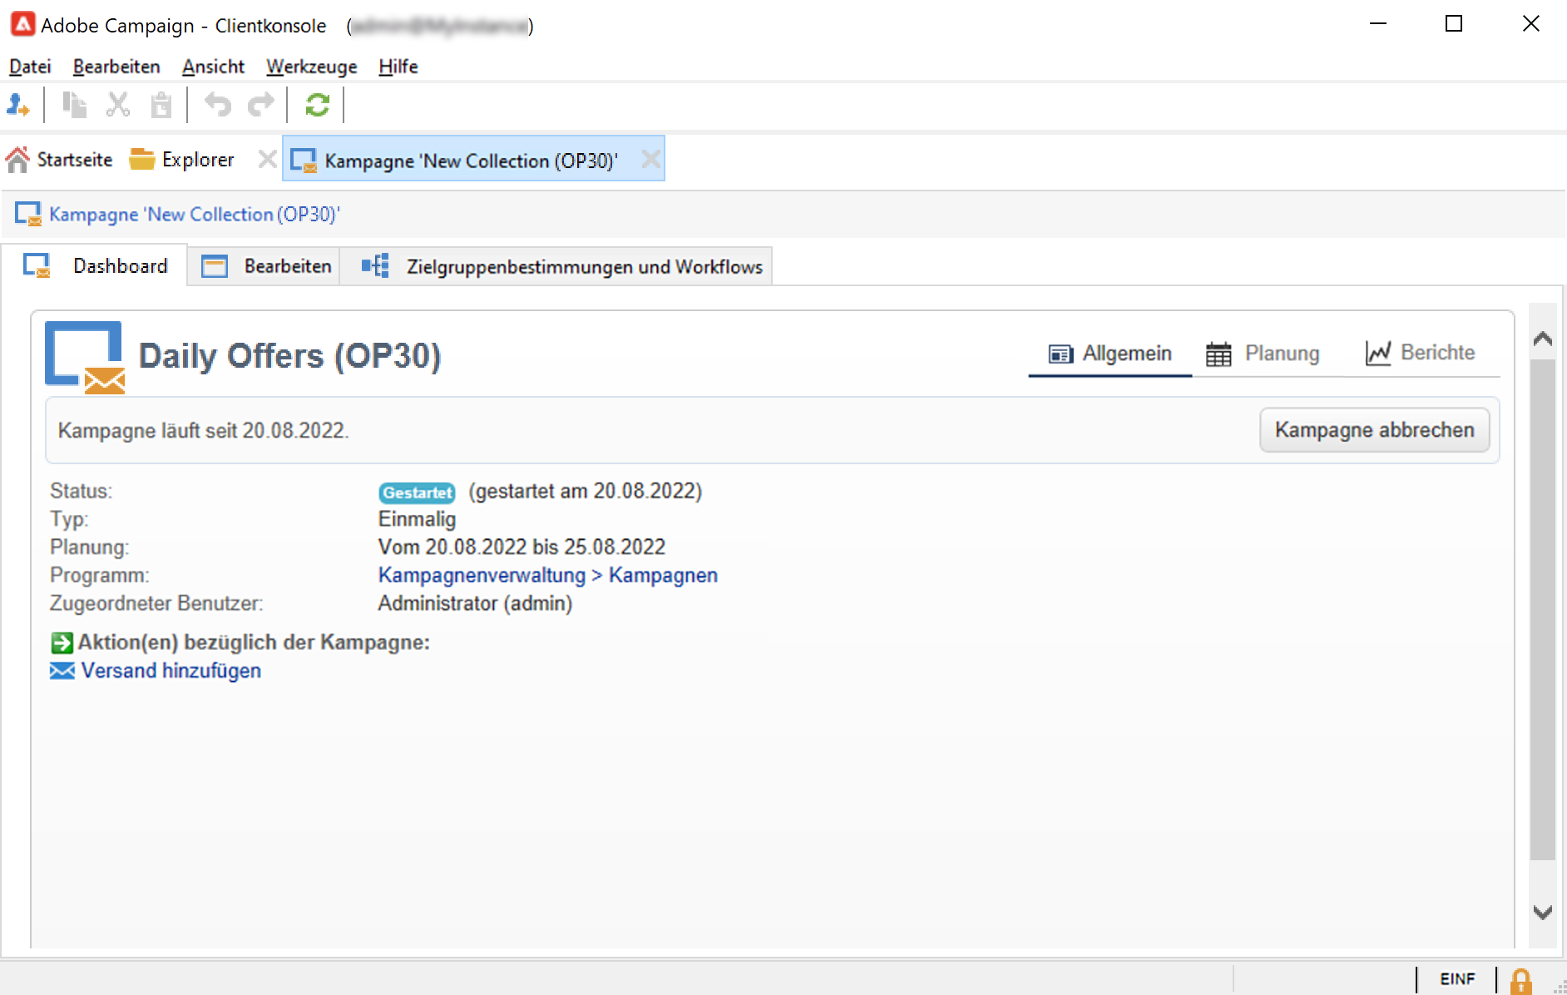Minimize the Adobe Campaign window
The image size is (1567, 995).
pyautogui.click(x=1378, y=24)
